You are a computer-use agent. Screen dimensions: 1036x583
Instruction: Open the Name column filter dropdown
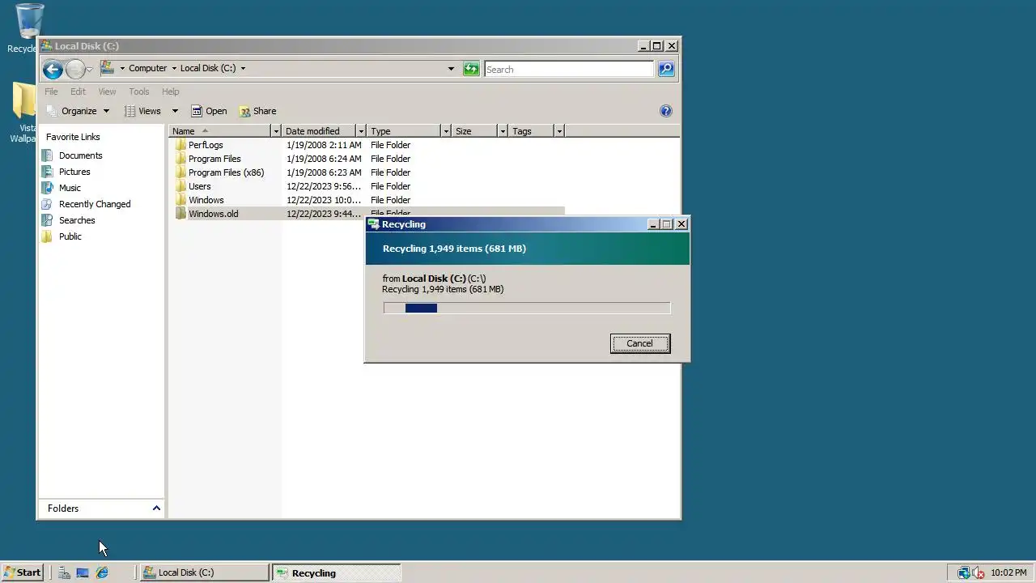[276, 131]
